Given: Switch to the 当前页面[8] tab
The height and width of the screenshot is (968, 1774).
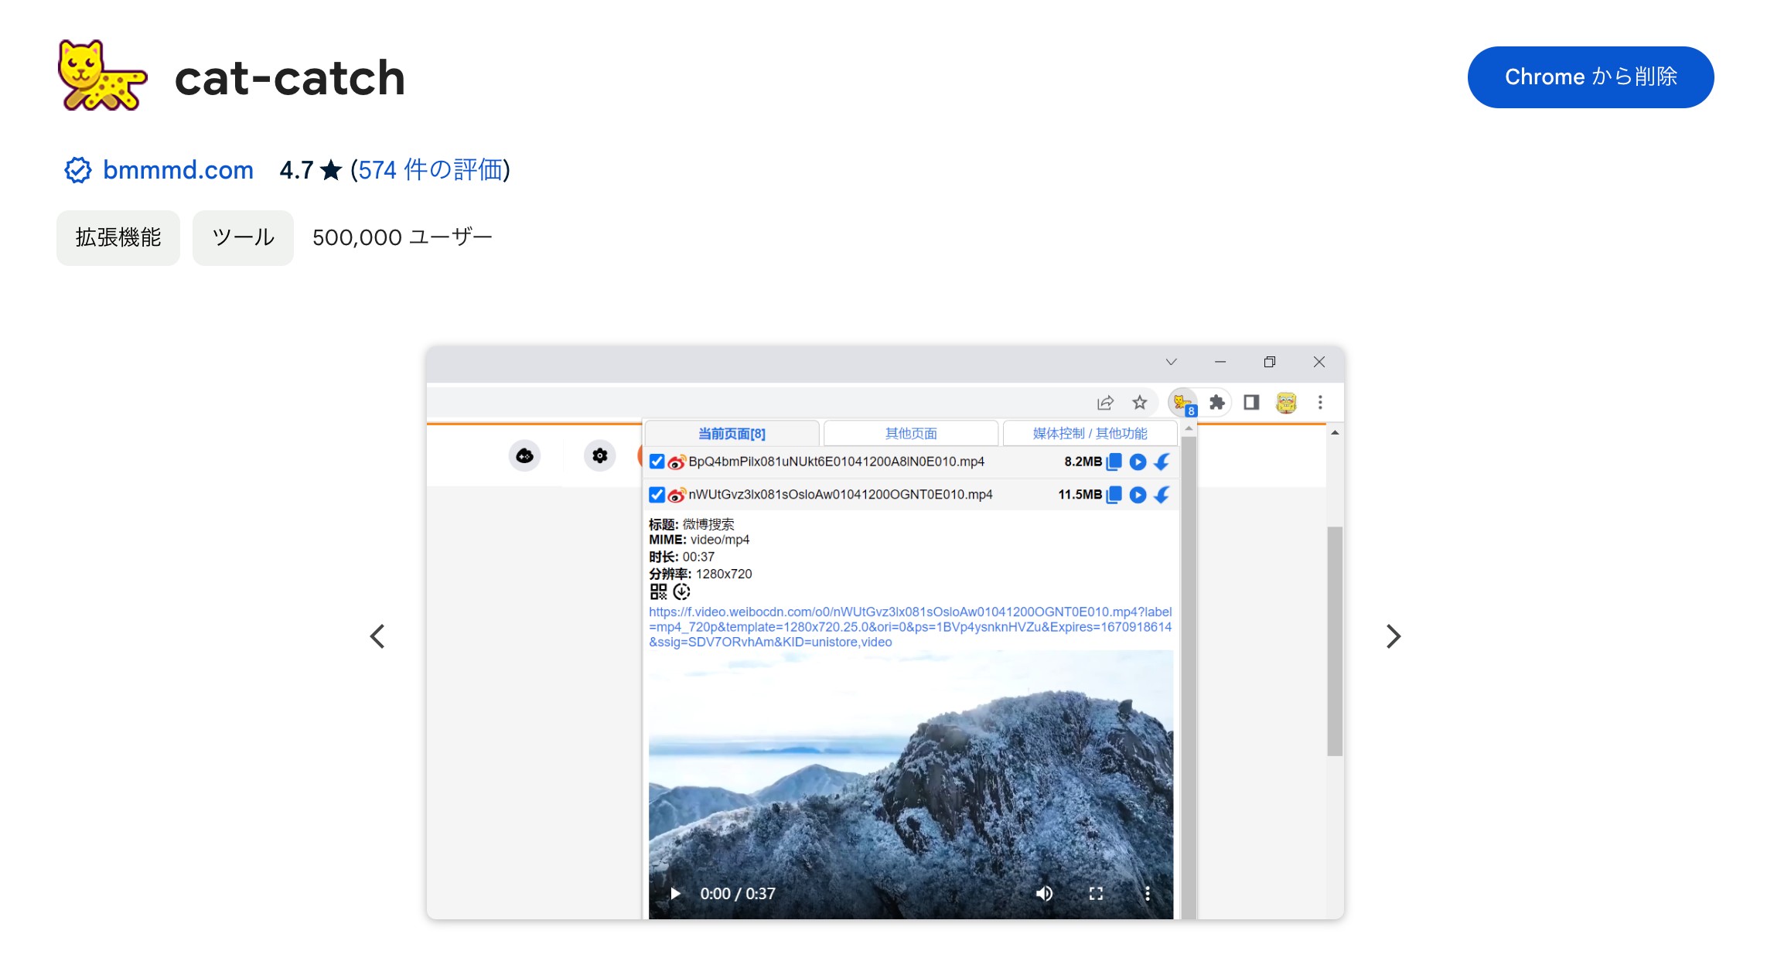Looking at the screenshot, I should tap(732, 433).
